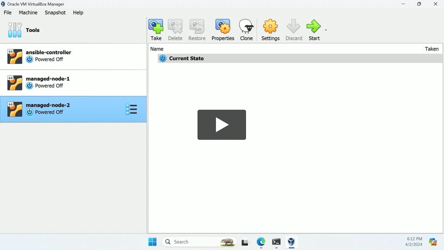Click the Take snapshot icon
The image size is (444, 250).
156,27
